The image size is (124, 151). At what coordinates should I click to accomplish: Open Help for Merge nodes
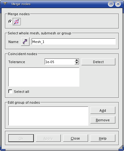pyautogui.click(x=103, y=138)
